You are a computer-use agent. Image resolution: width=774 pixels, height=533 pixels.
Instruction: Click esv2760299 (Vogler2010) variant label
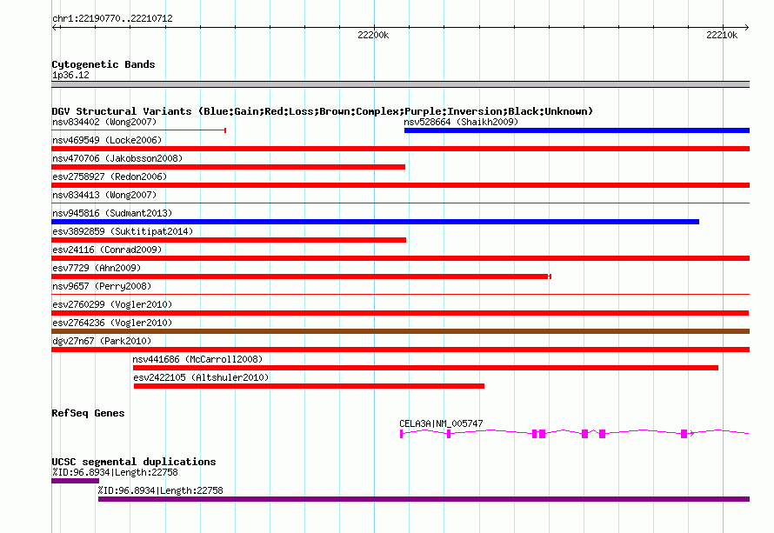(x=112, y=304)
